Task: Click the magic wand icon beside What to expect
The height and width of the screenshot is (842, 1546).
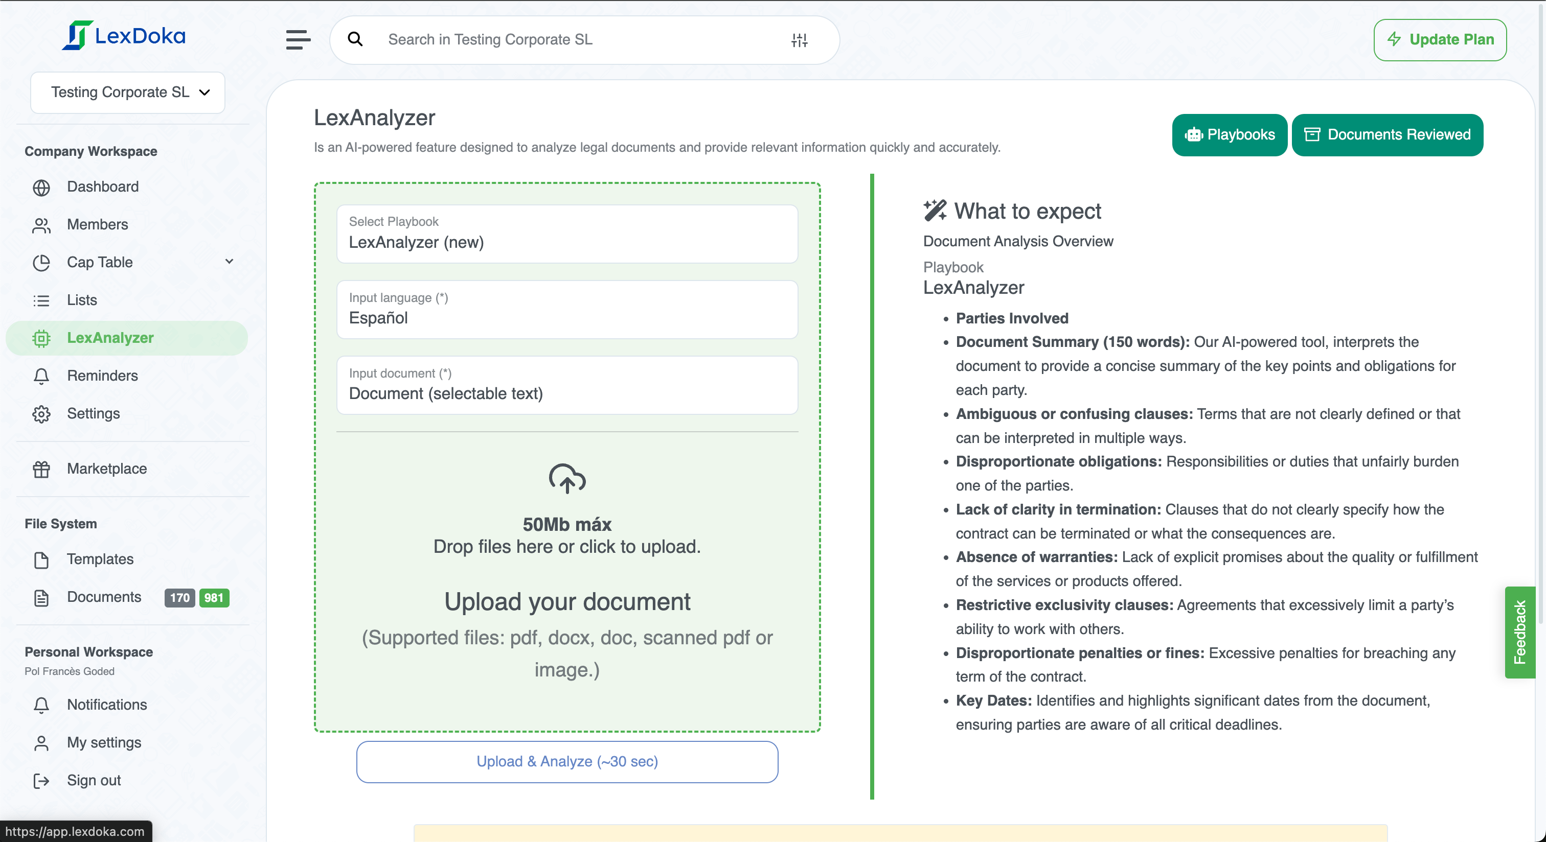Action: 935,211
